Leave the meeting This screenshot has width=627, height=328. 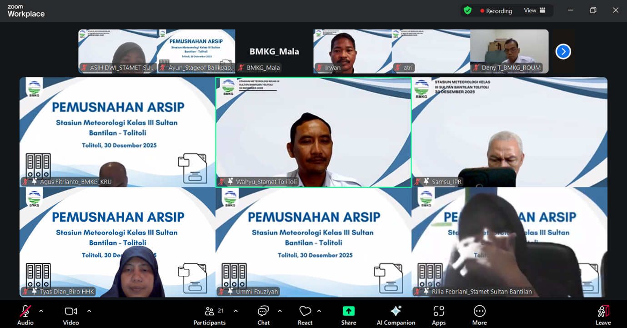pos(603,314)
